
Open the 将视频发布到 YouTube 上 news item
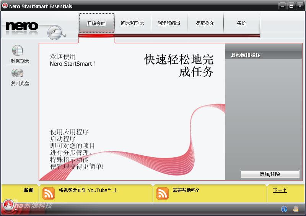[x=88, y=190]
